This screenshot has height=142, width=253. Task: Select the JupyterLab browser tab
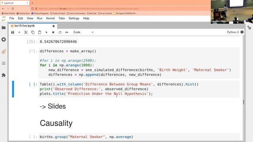click(x=15, y=3)
